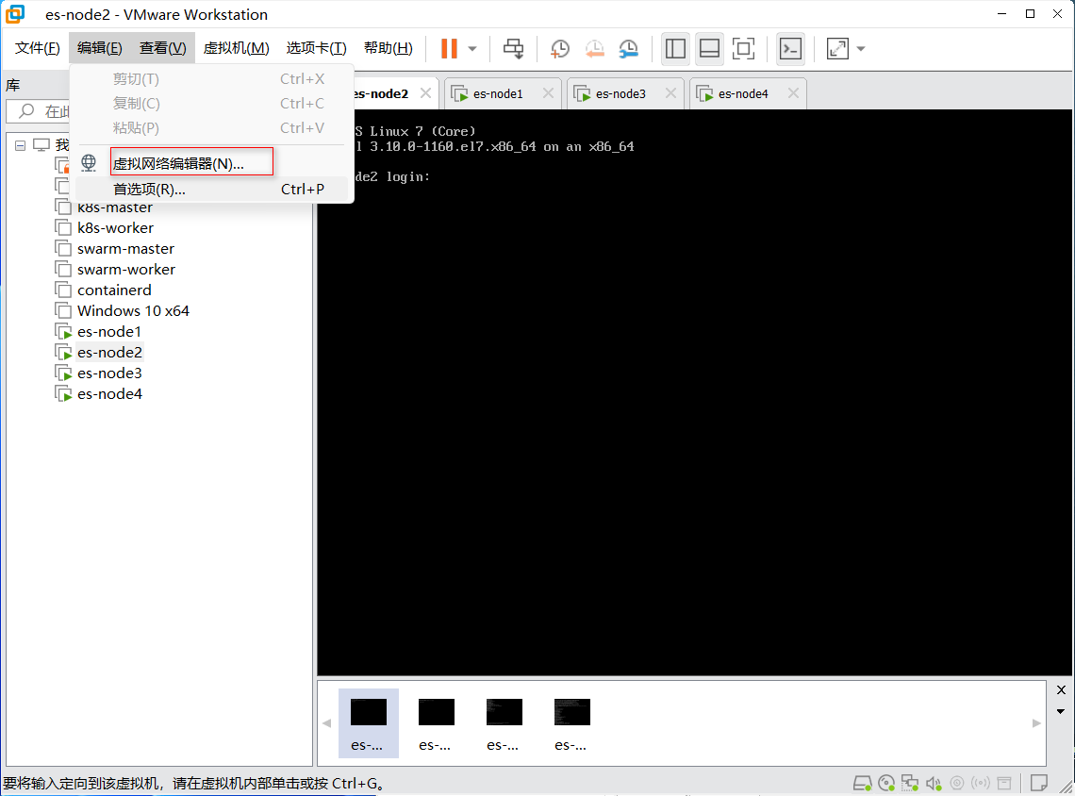Close the open 编辑(E) menu

point(99,48)
